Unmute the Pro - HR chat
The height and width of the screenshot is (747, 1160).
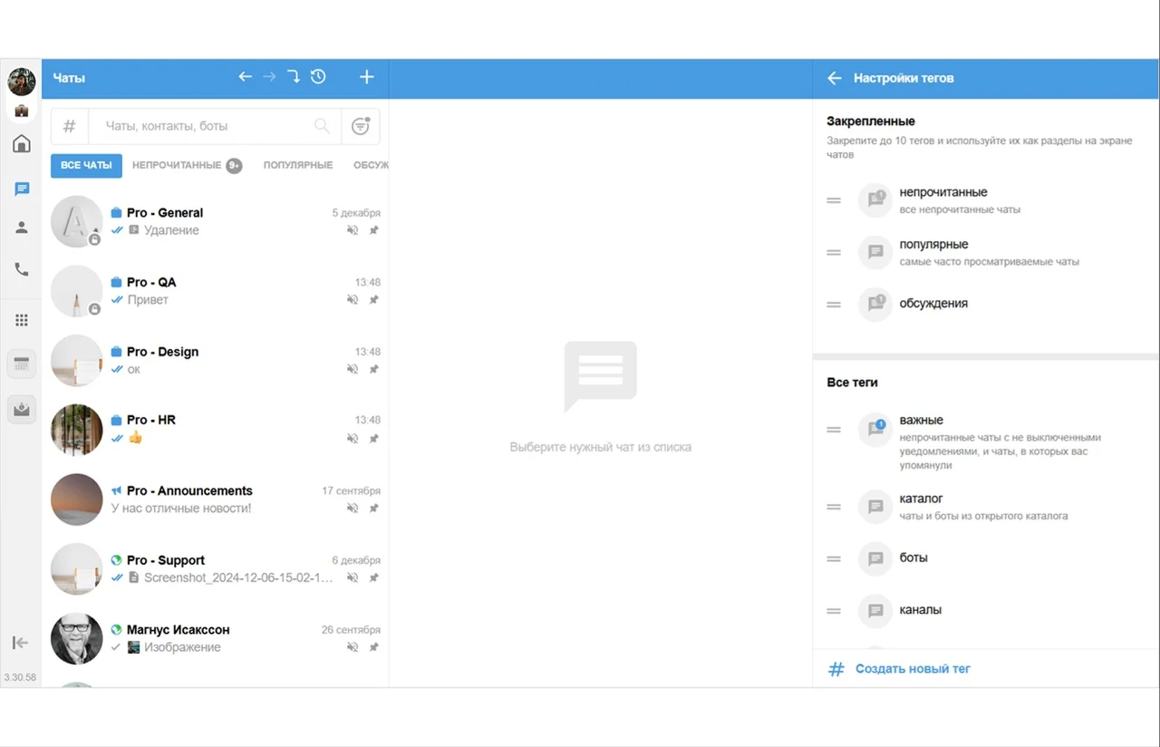(353, 438)
